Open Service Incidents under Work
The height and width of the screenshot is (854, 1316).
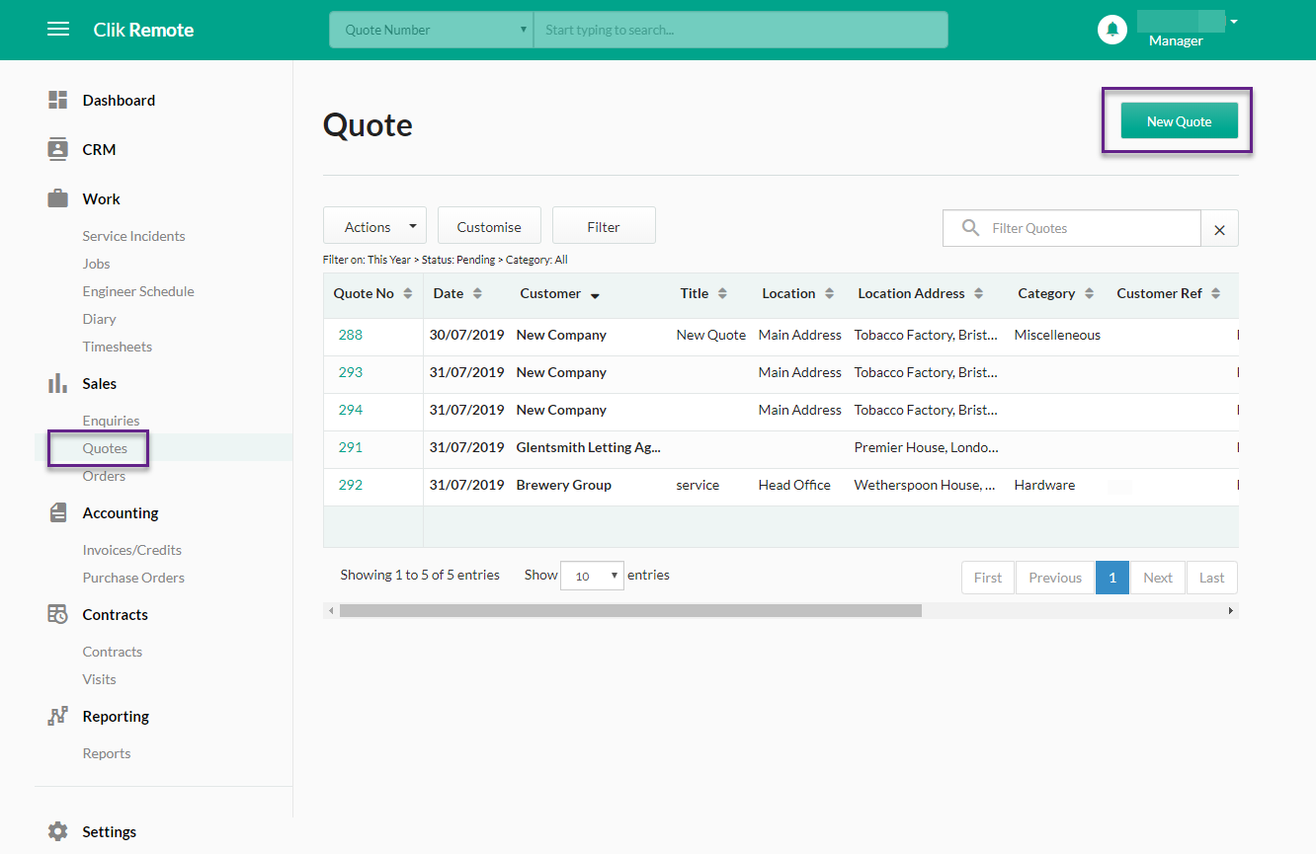point(133,236)
